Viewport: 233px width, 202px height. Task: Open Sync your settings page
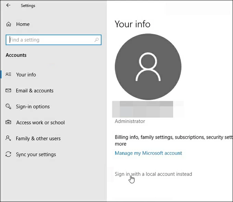tap(36, 154)
